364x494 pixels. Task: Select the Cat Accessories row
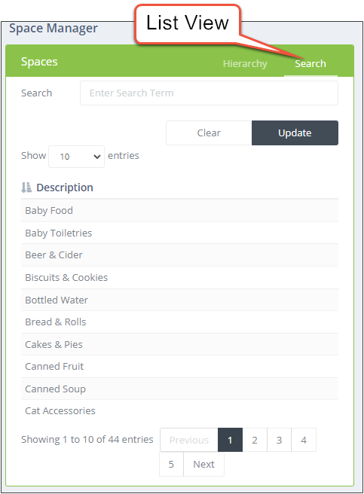[x=179, y=411]
